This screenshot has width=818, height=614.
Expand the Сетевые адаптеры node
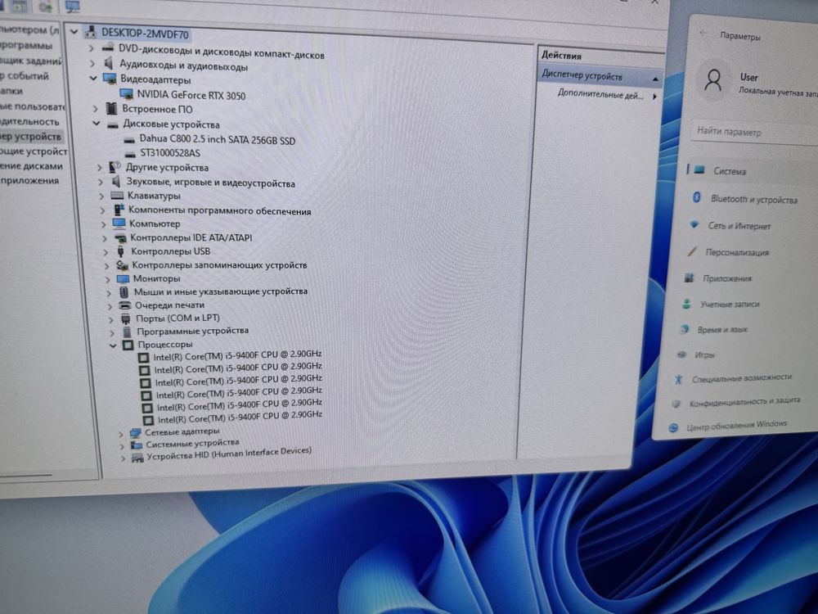pos(121,433)
